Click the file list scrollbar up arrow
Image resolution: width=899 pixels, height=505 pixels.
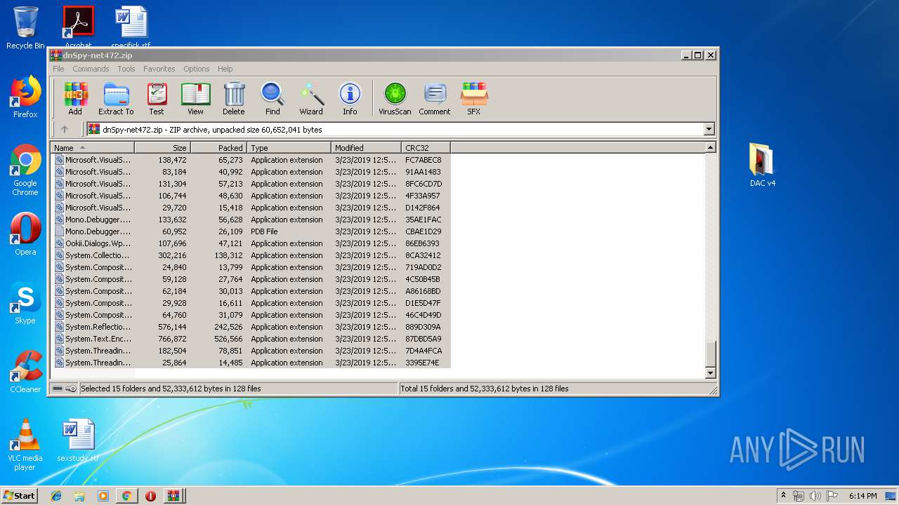point(710,147)
